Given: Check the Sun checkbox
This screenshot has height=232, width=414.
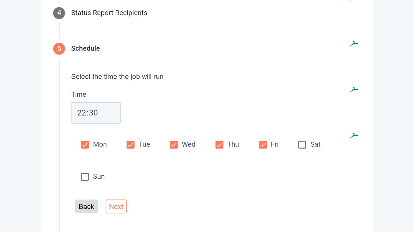Looking at the screenshot, I should (85, 177).
